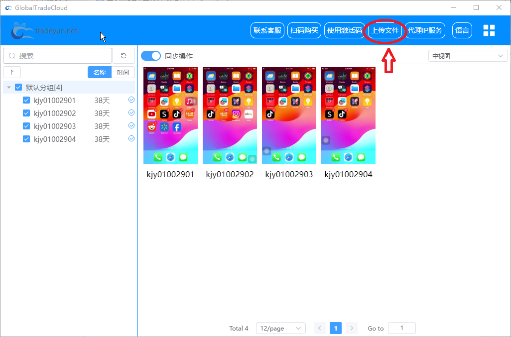Screen dimensions: 511x337
Task: Click the 搜索 search field
Action: 58,56
